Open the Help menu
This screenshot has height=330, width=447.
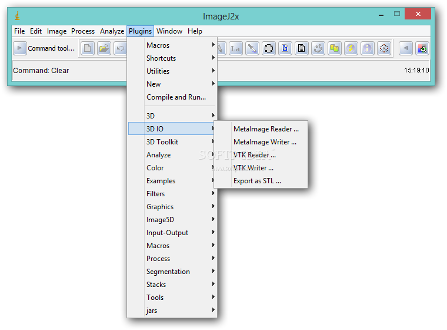[x=195, y=31]
